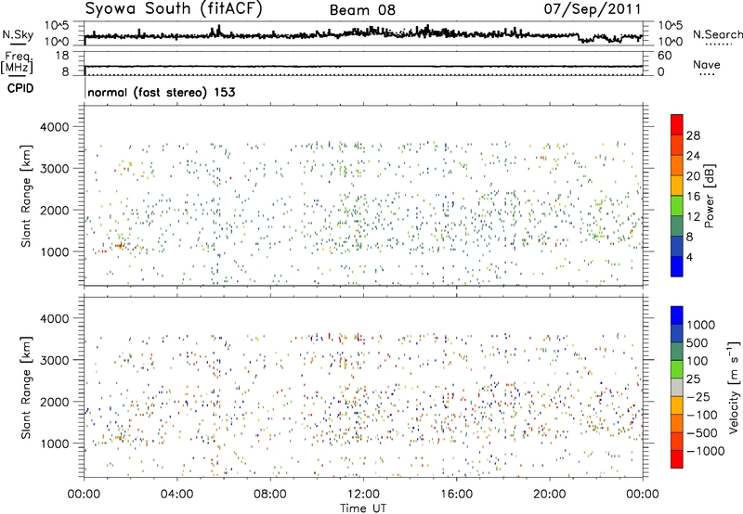Click the 'N.Search' legend label
Image resolution: width=743 pixels, height=514 pixels.
pos(717,34)
